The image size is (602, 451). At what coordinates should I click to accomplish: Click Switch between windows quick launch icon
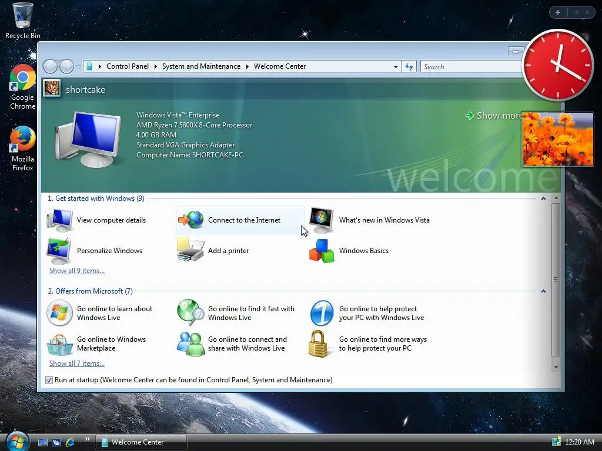pyautogui.click(x=56, y=442)
